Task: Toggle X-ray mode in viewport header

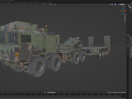Action: 118,4
